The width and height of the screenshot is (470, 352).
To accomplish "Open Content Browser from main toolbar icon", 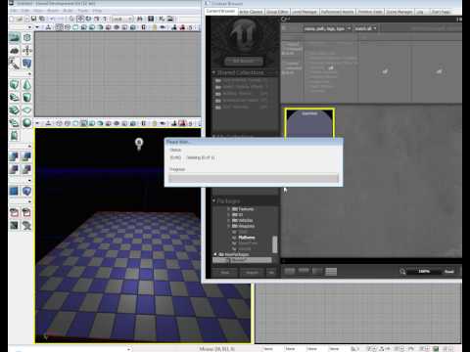I will coord(151,19).
